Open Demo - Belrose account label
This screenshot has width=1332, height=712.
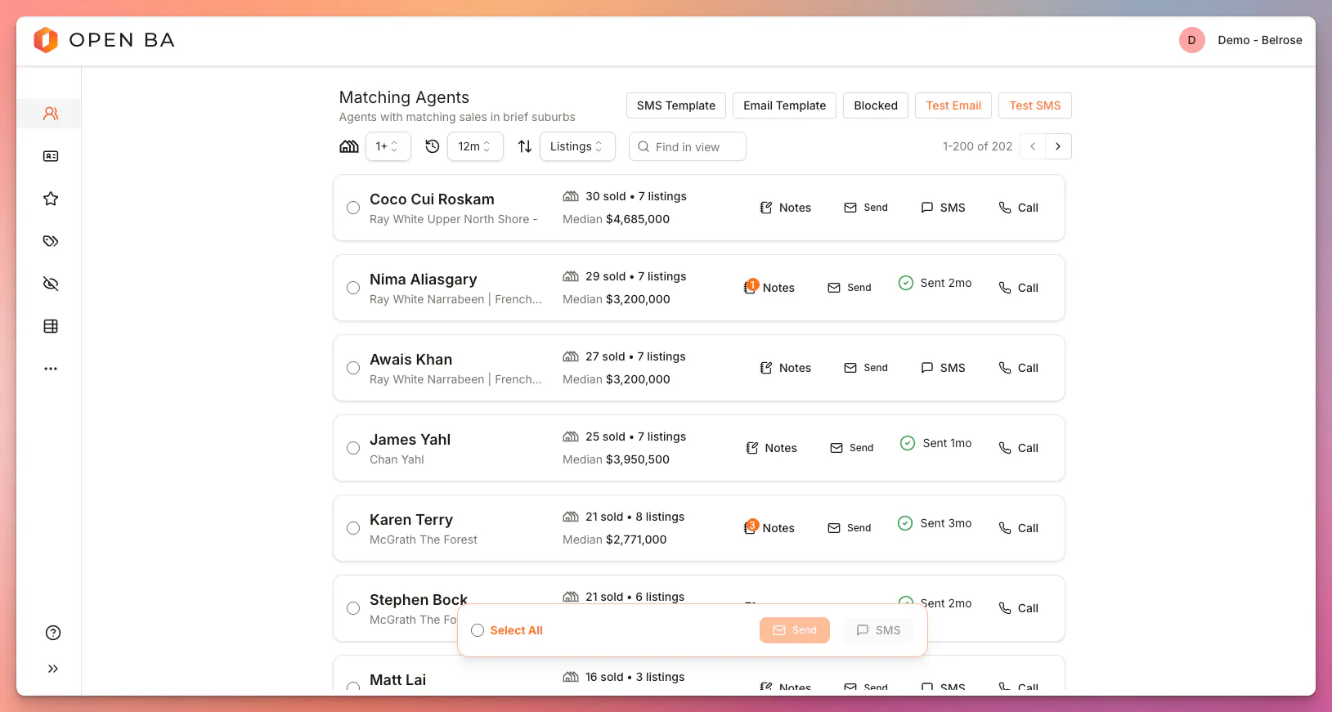1260,40
